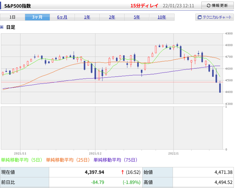Click the 4500 price axis label

coord(229,80)
